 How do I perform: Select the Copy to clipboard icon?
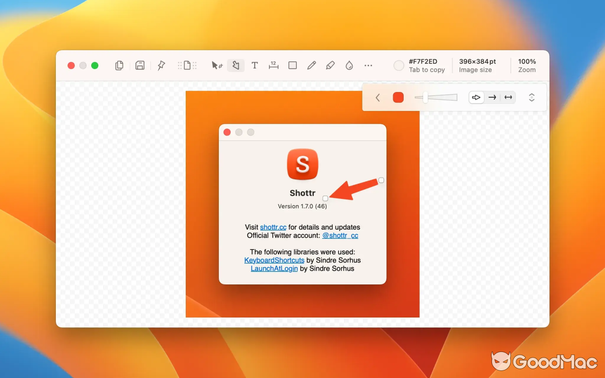click(x=119, y=65)
